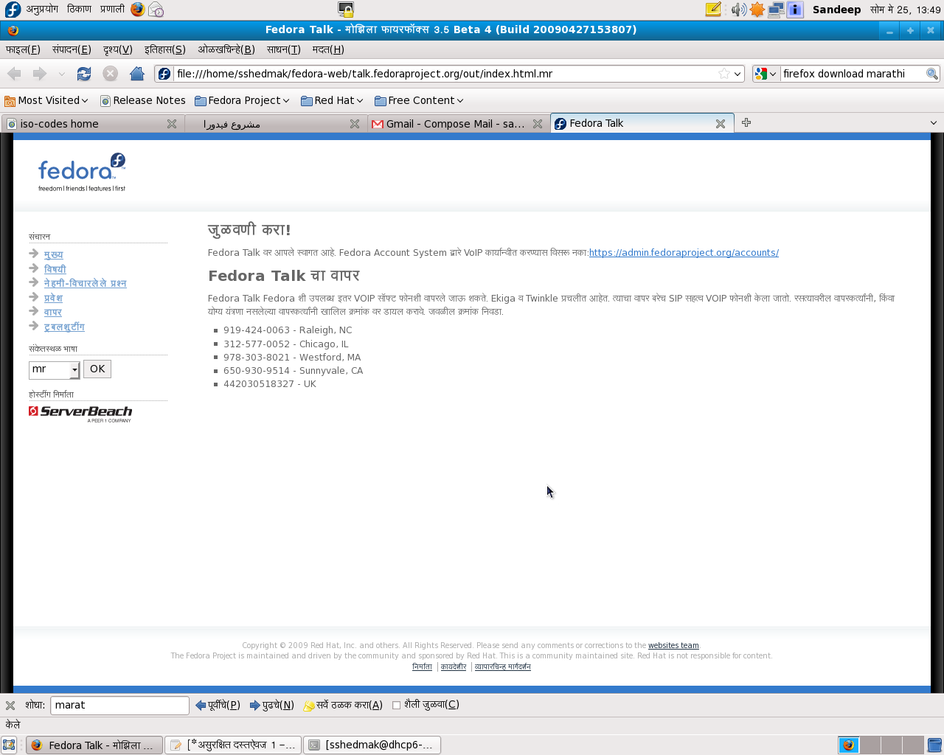Open a new tab with plus button

[x=746, y=122]
